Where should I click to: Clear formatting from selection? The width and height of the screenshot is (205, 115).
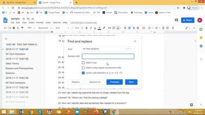pyautogui.click(x=173, y=28)
